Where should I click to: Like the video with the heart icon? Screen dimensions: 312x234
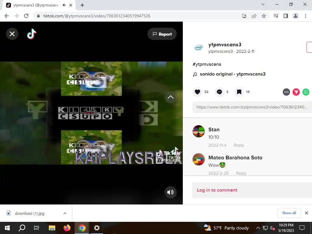coord(197,92)
